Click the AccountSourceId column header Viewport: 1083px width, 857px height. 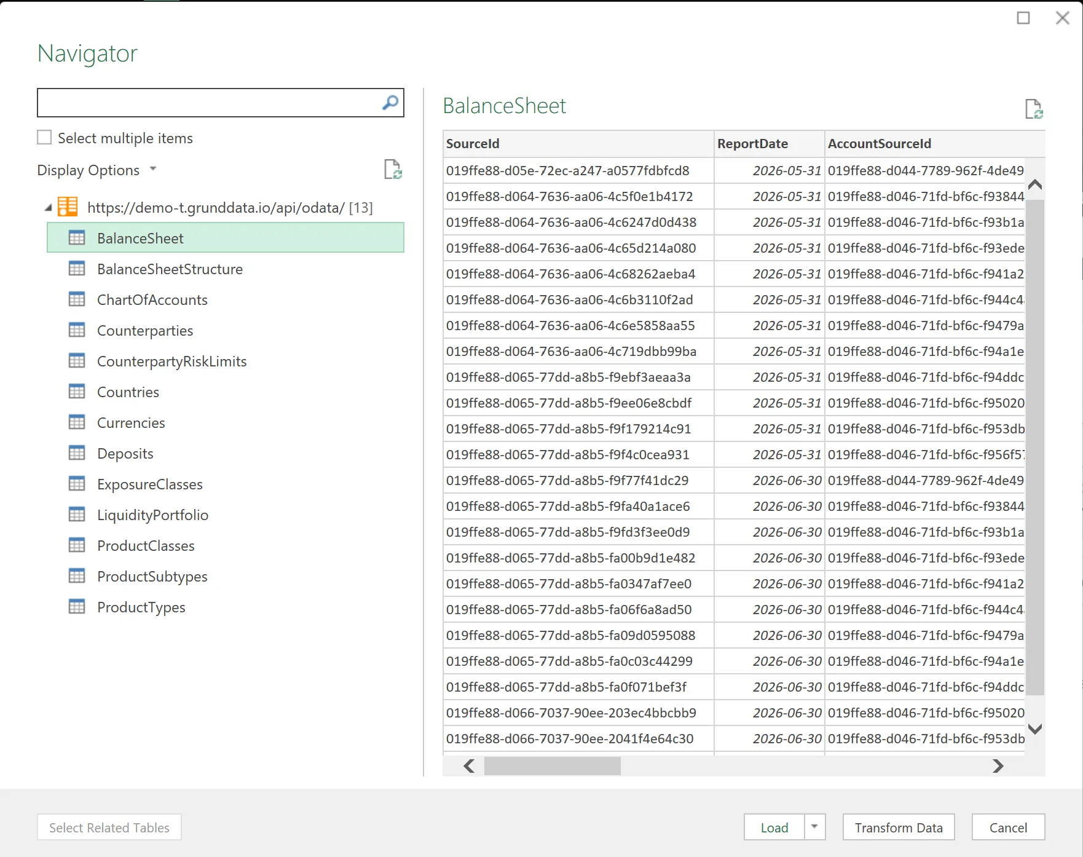pyautogui.click(x=934, y=143)
